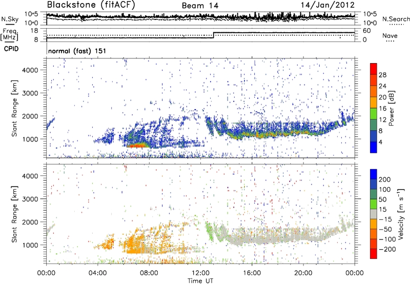Click the "4" Power colorbar value
The width and height of the screenshot is (410, 284).
380,142
